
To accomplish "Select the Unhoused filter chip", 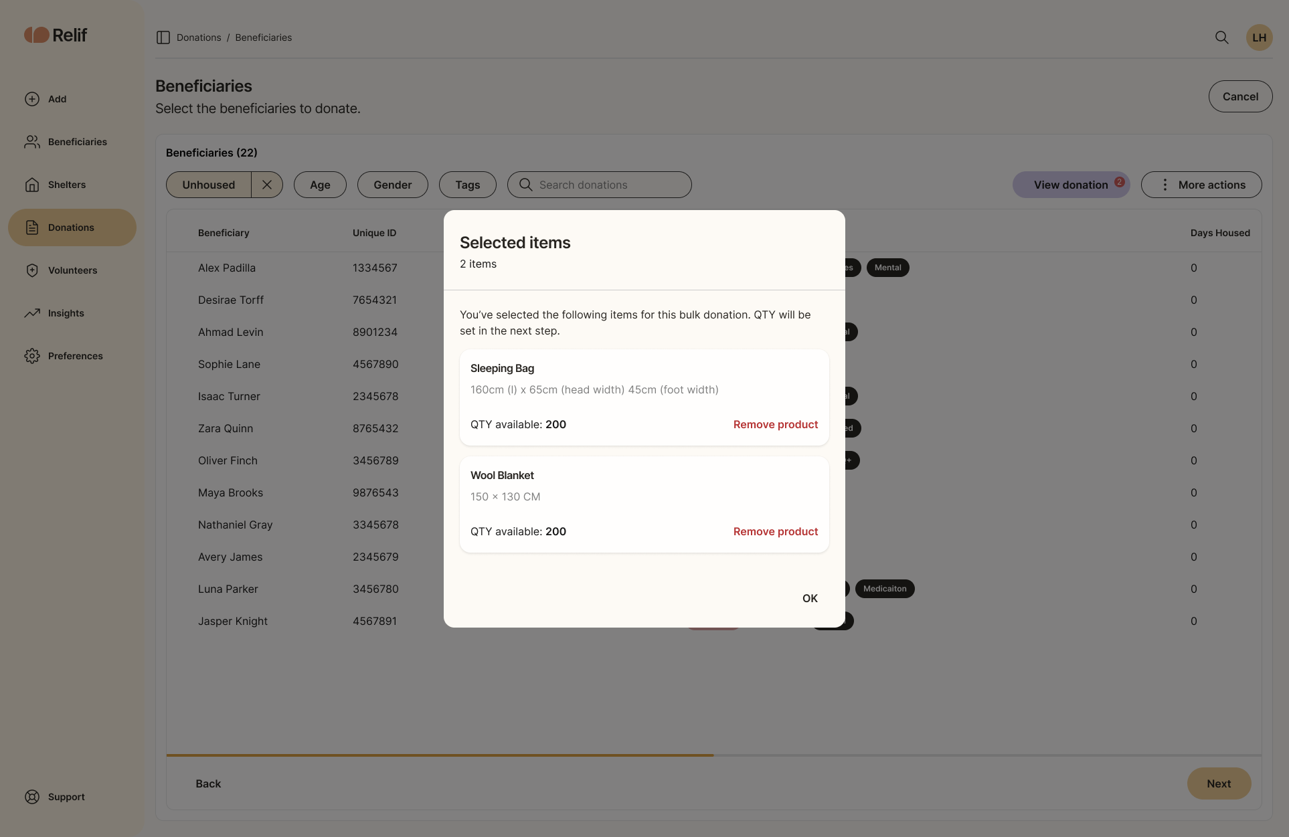I will point(209,185).
